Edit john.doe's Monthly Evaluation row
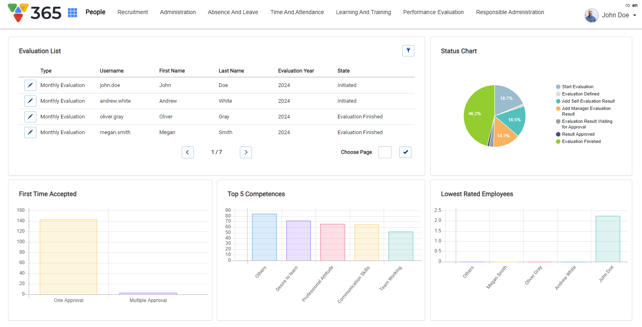The height and width of the screenshot is (327, 642). [x=30, y=85]
